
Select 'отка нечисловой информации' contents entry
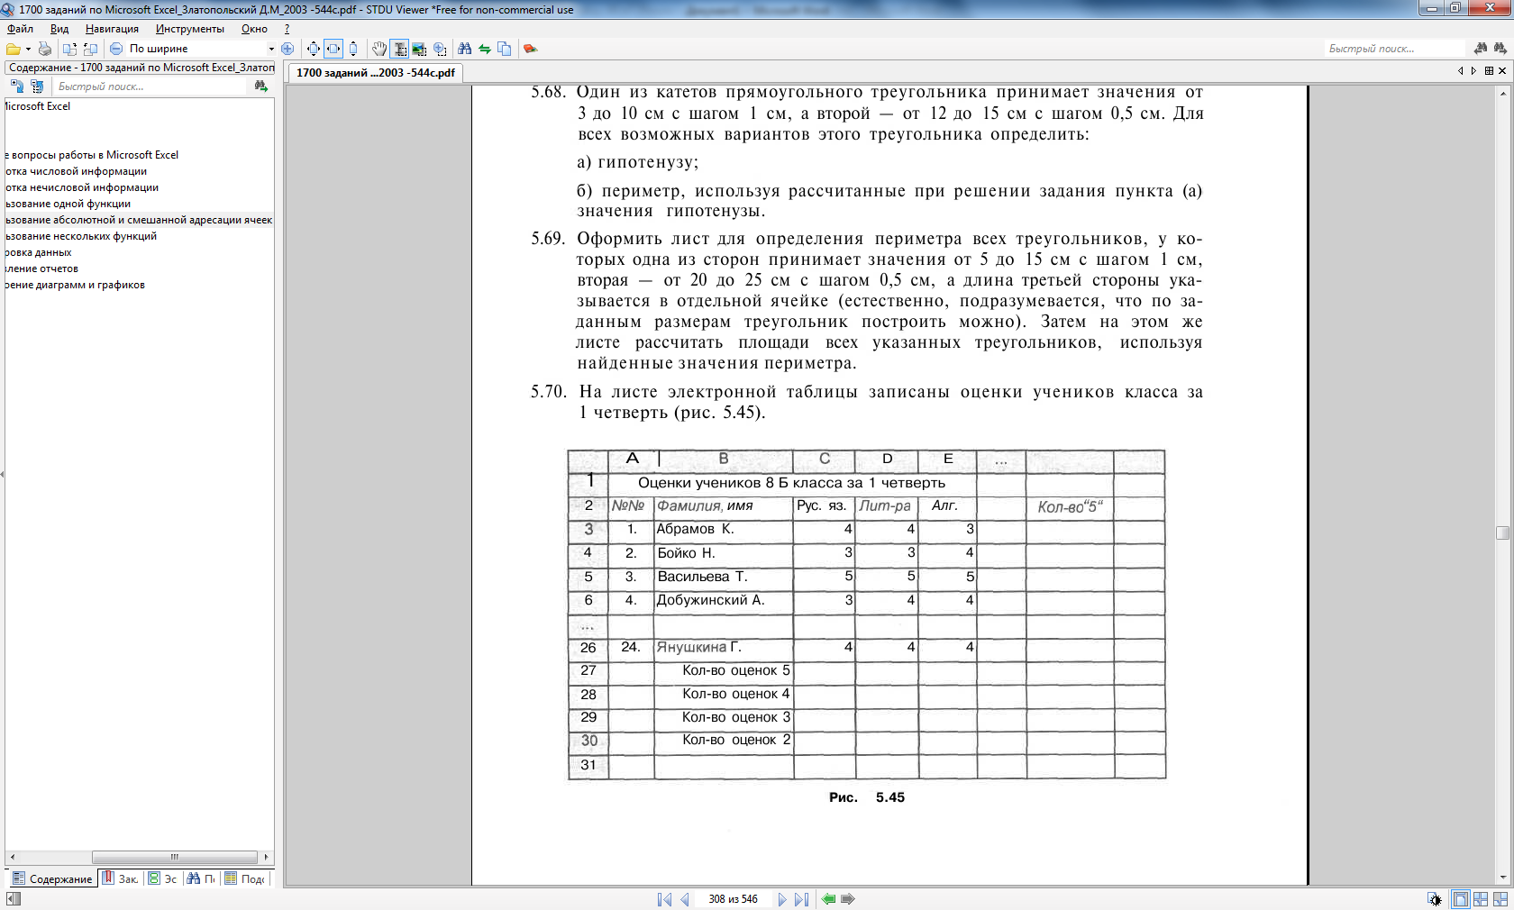pos(82,187)
